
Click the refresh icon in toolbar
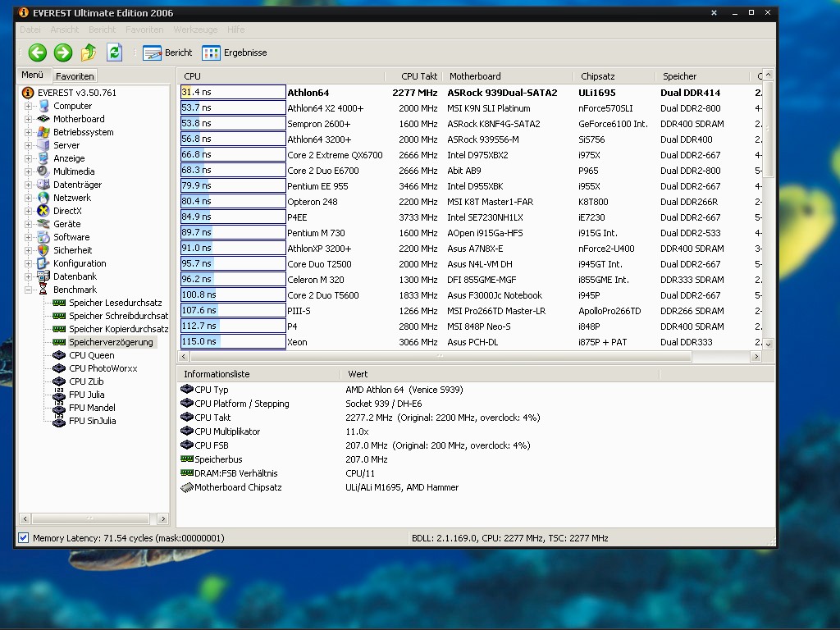[x=115, y=52]
